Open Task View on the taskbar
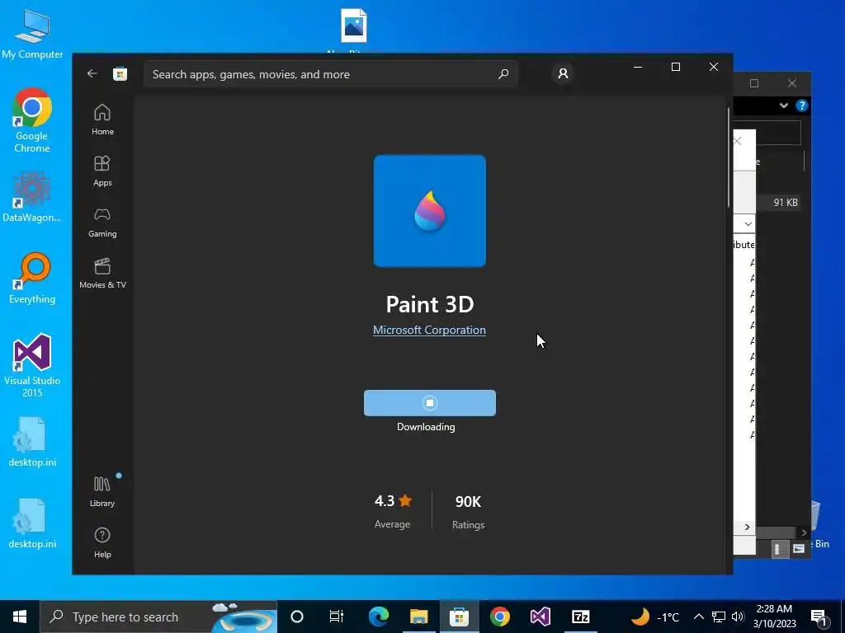The width and height of the screenshot is (845, 633). 337,617
